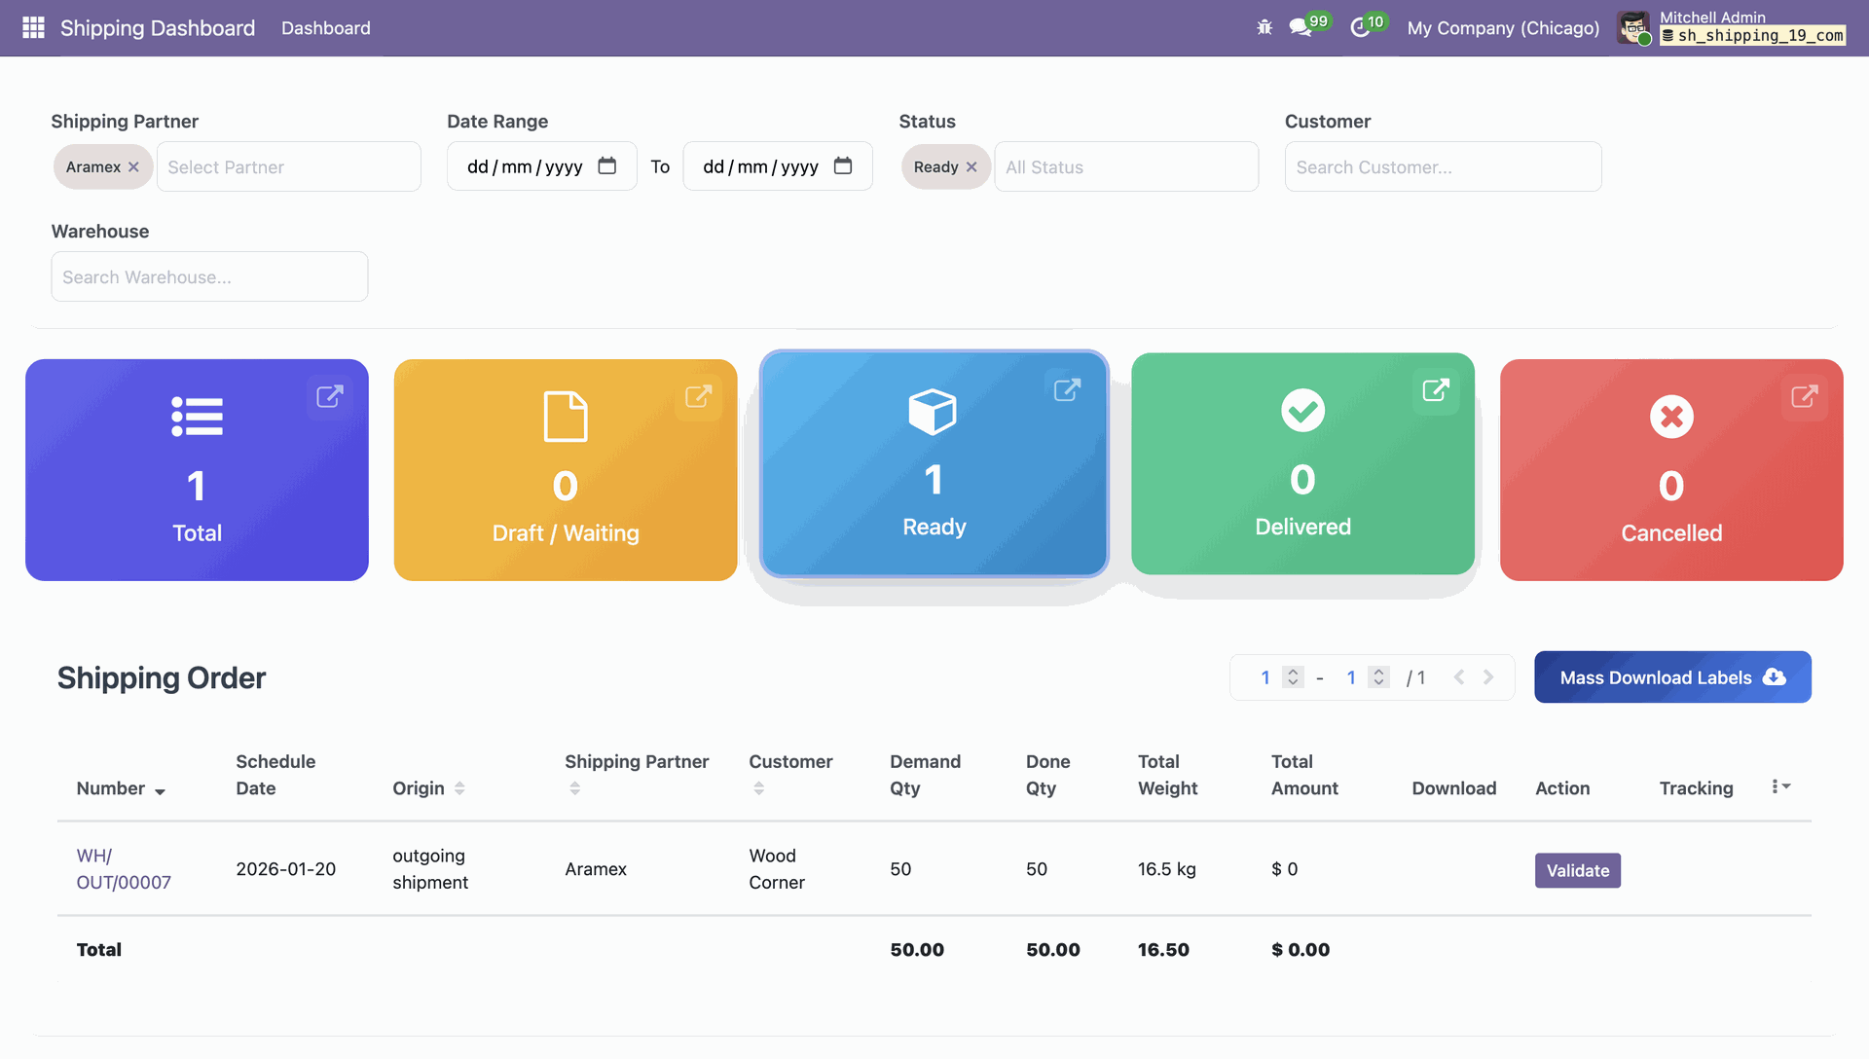The height and width of the screenshot is (1059, 1869).
Task: Open the activities clock icon
Action: click(1360, 27)
